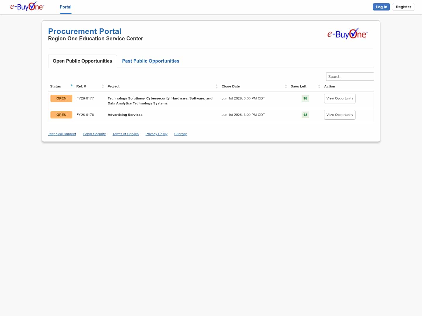Click the Technology Solutions project title

point(160,101)
